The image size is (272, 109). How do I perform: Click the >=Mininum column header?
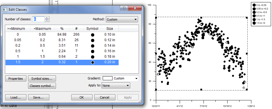(16, 29)
